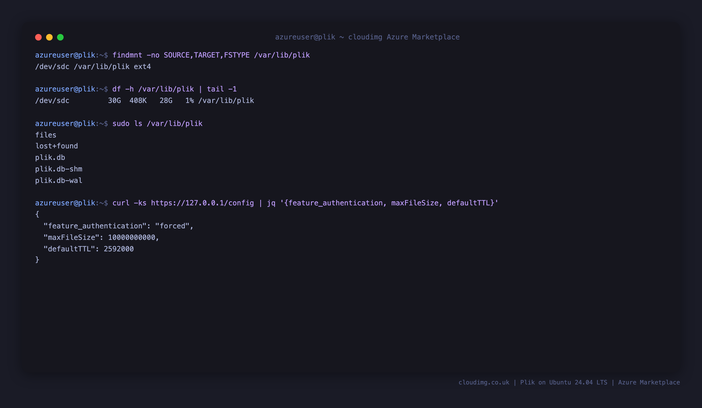Viewport: 702px width, 408px height.
Task: Click the maxFileSize value 10000000000
Action: tap(131, 237)
